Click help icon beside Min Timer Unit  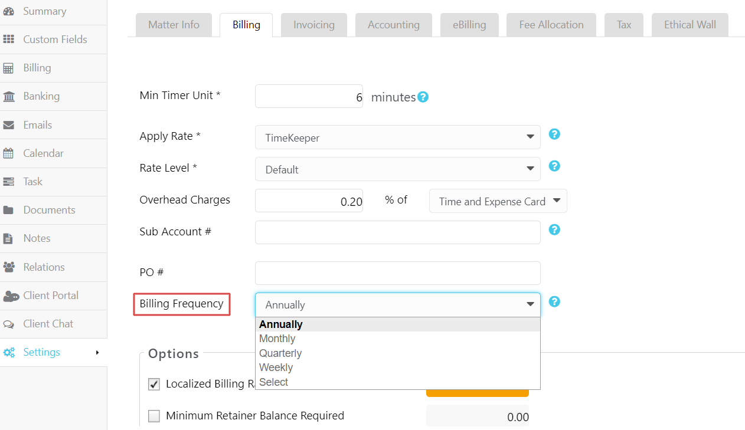[423, 97]
